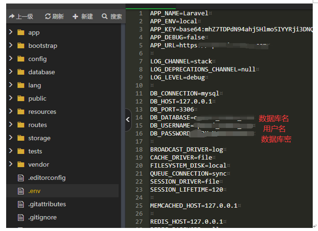Click the .gitattributes file icon
Viewport: 318px width, 231px height.
click(20, 204)
